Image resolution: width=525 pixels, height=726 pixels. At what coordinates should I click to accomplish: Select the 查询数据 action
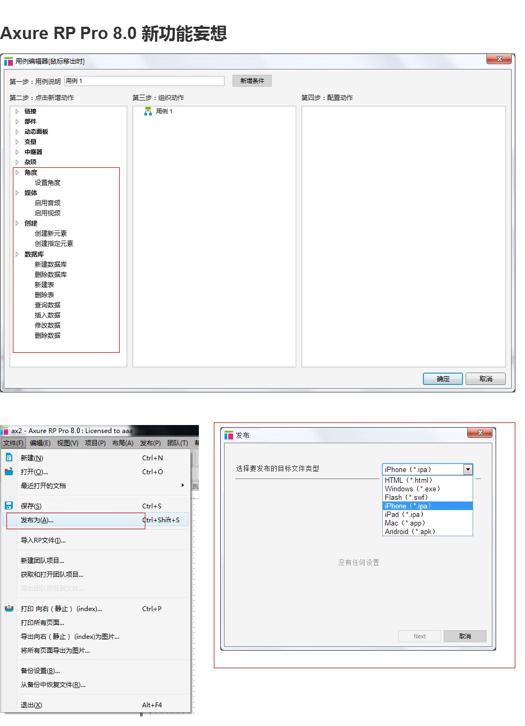(48, 305)
